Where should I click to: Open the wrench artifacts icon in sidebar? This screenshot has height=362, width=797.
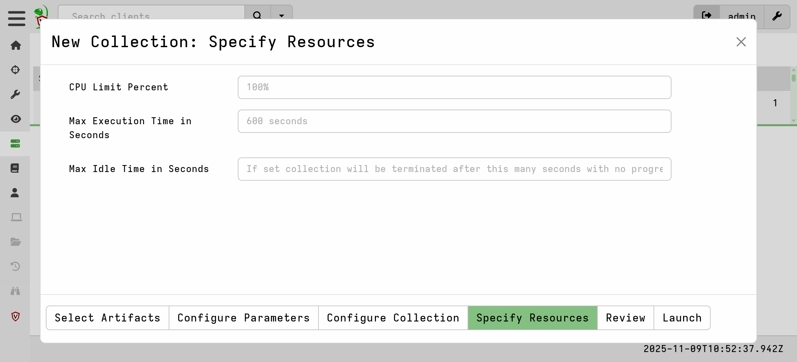pyautogui.click(x=15, y=94)
